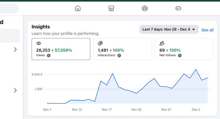Click the eye icon in the Views card
Viewport: 220px width, 119px height.
point(39,43)
